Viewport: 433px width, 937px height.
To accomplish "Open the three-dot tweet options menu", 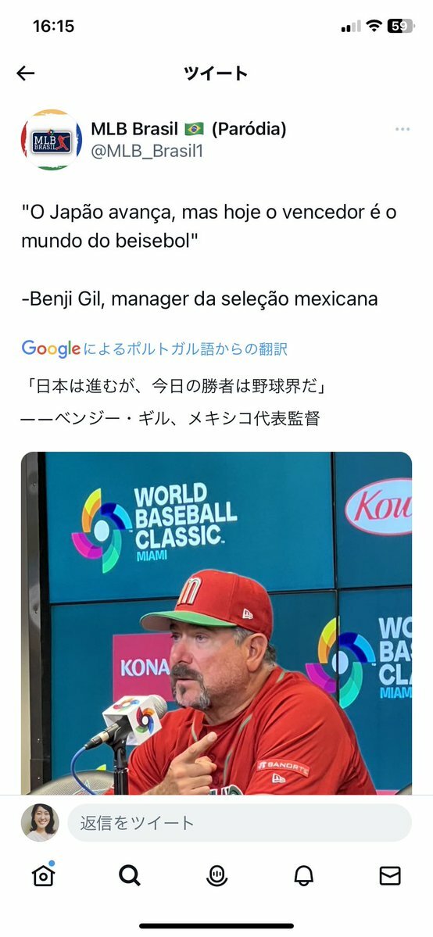I will pos(403,130).
